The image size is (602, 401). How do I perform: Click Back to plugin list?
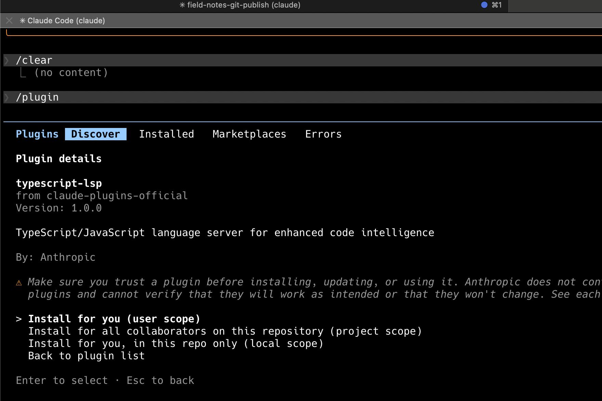(86, 355)
